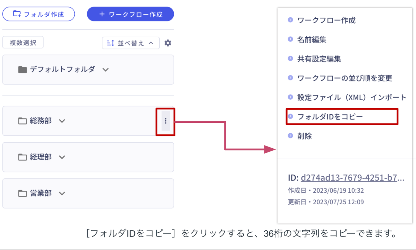
Task: Click the arrow bullet beside フォルダIDをコピー
Action: click(290, 116)
